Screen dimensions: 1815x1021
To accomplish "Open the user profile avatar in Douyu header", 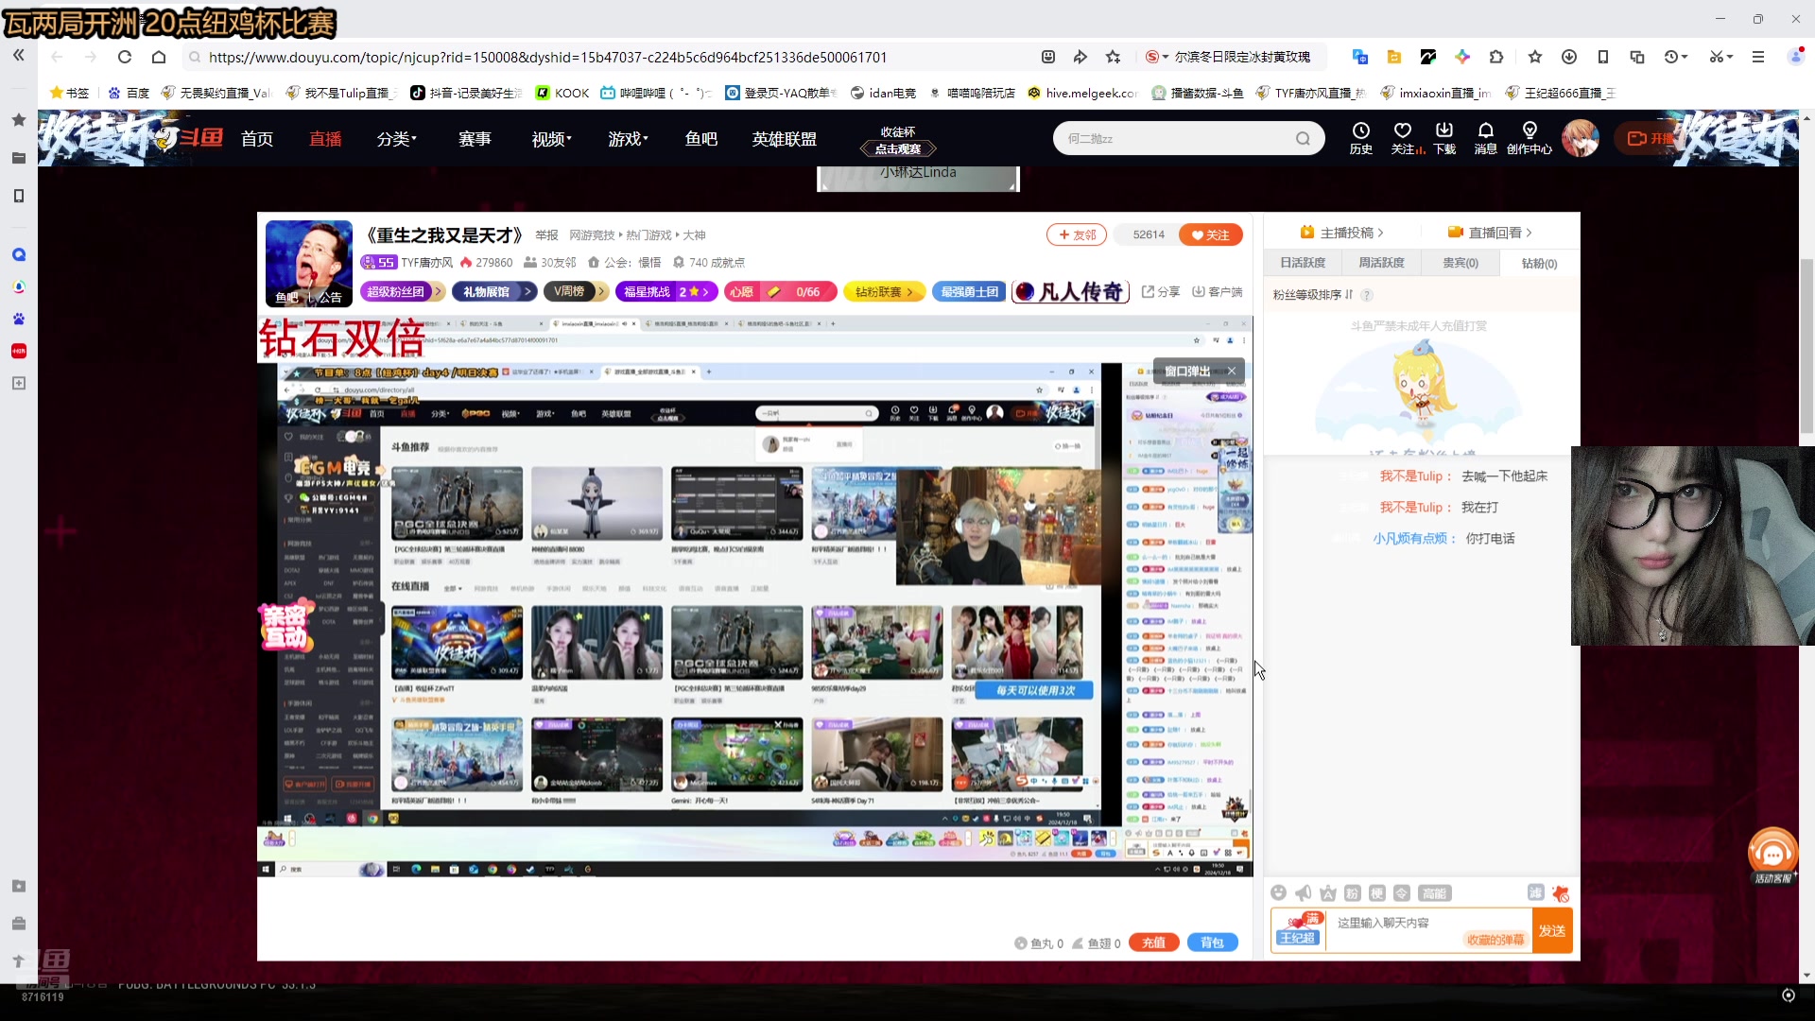I will click(1580, 138).
